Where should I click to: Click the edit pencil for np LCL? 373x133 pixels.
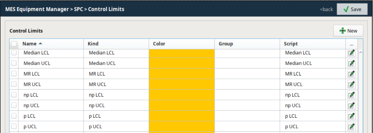point(351,95)
